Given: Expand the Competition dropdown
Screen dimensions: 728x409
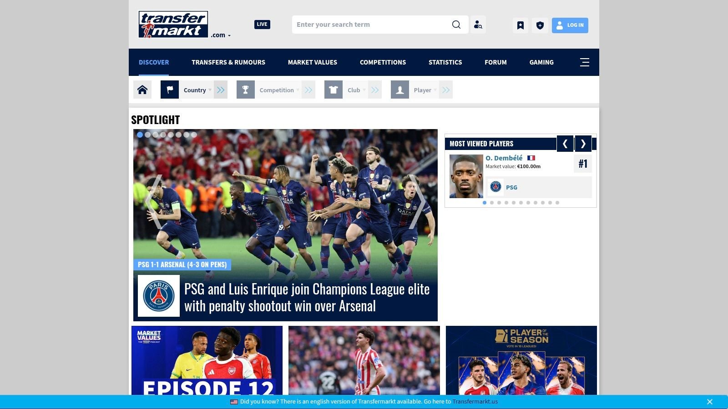Looking at the screenshot, I should [x=279, y=90].
